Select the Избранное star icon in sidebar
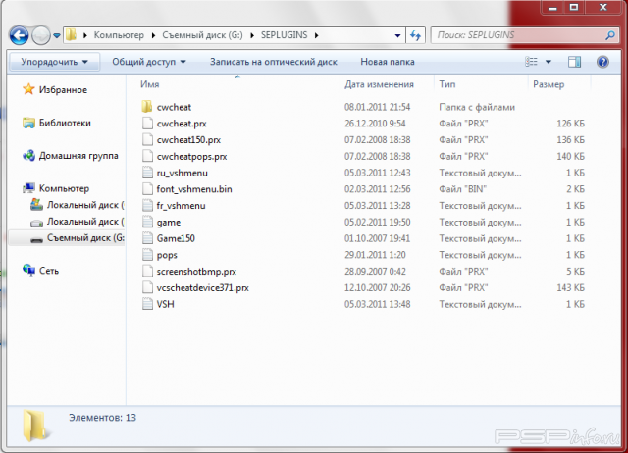This screenshot has width=628, height=453. point(28,88)
